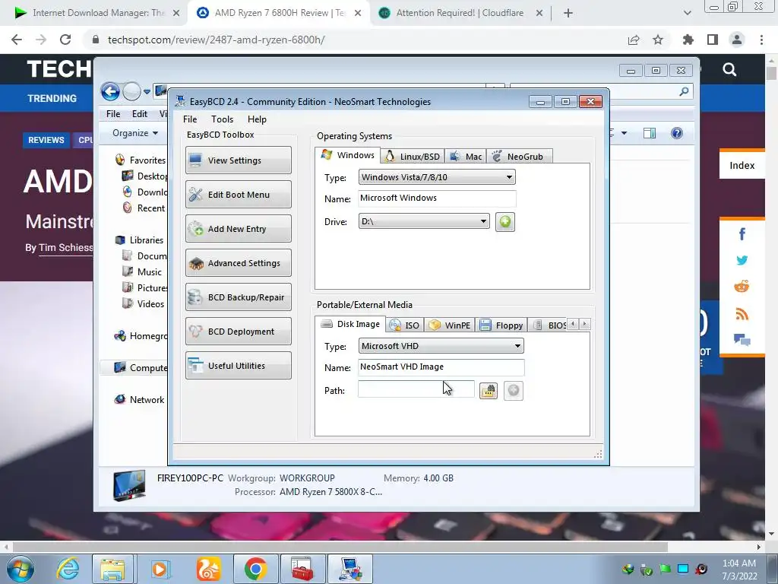778x584 pixels.
Task: Click the green add entry button beside Drive
Action: [x=505, y=221]
